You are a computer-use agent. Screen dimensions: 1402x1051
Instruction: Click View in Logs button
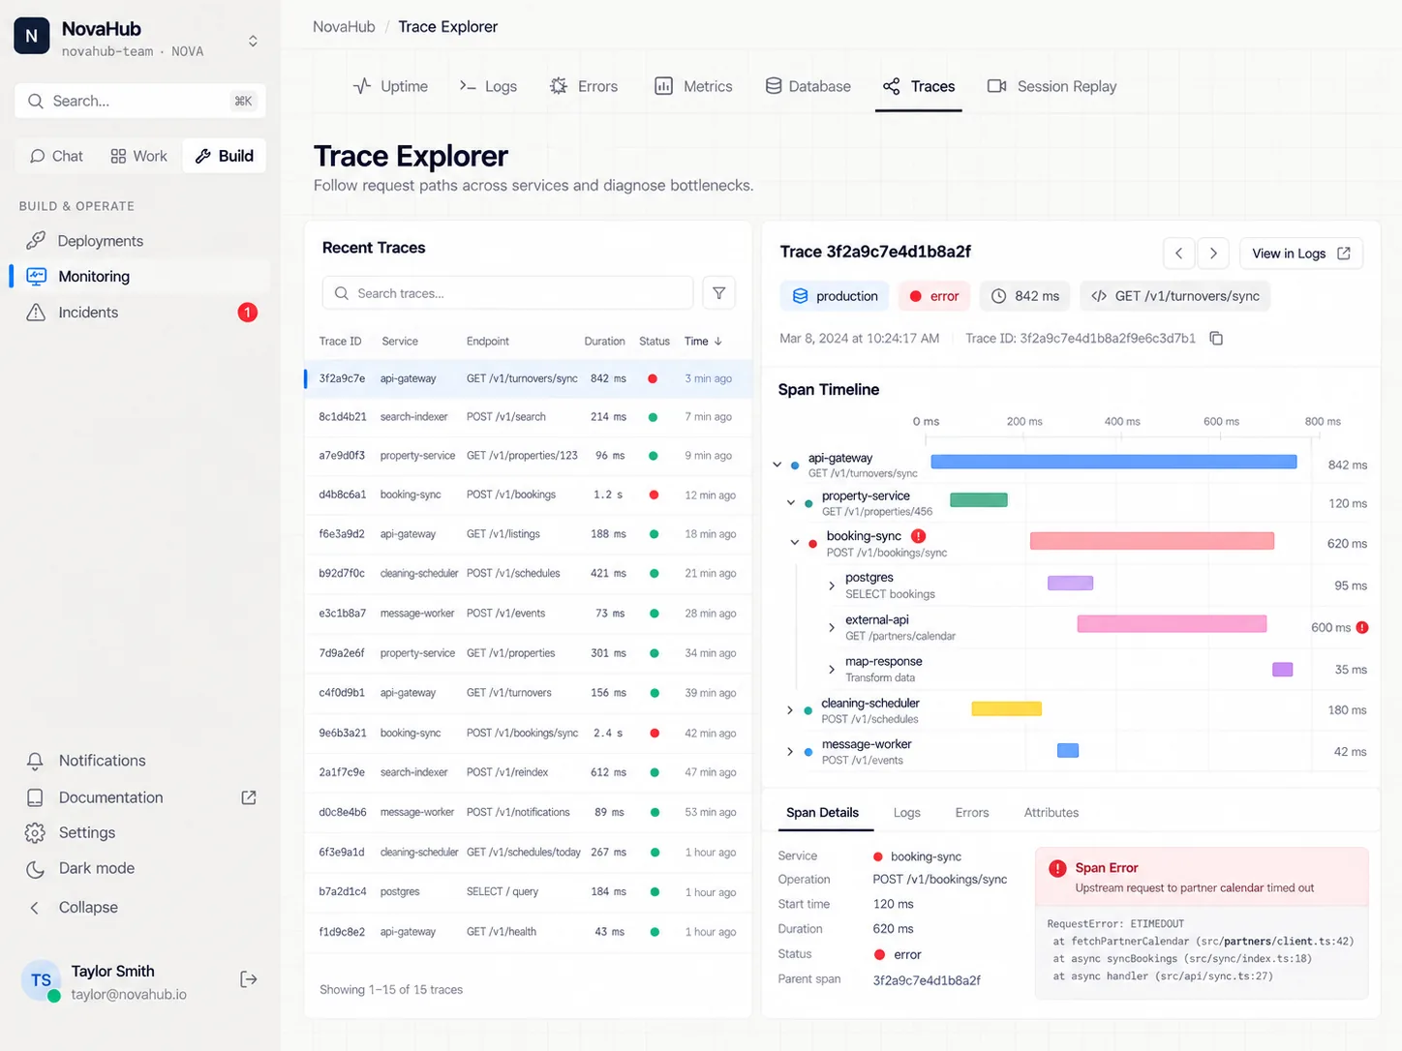tap(1301, 254)
